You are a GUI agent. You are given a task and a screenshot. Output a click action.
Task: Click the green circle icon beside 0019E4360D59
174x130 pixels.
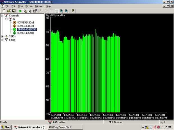[x=15, y=30]
